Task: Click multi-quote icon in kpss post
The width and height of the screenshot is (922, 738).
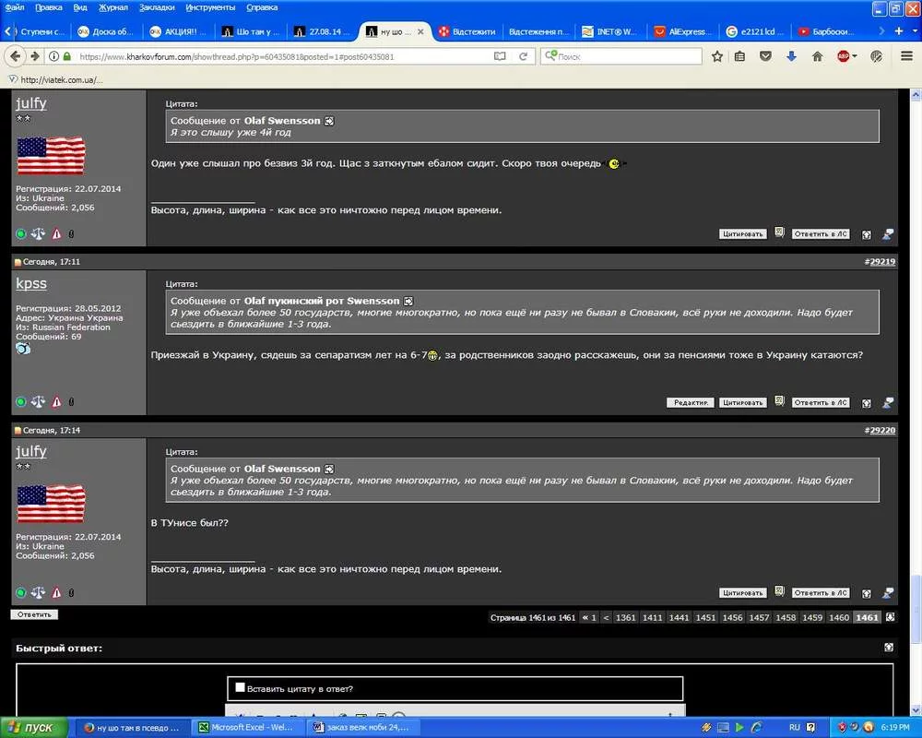Action: click(779, 401)
